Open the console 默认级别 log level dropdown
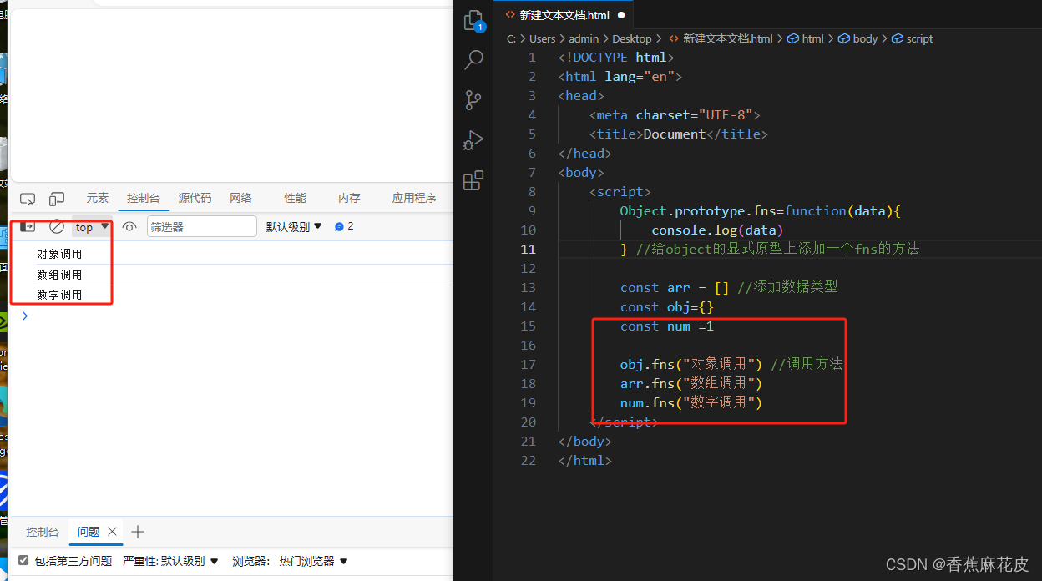Image resolution: width=1042 pixels, height=581 pixels. point(294,226)
